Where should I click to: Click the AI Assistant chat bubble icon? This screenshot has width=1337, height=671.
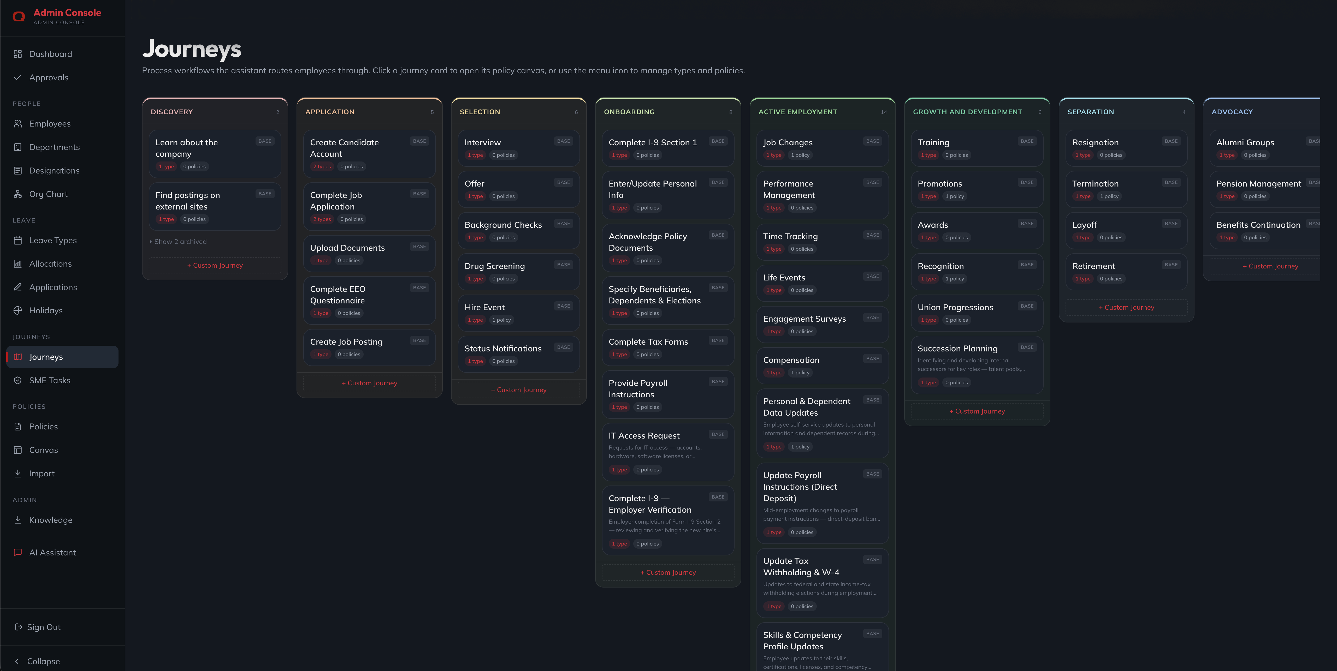tap(18, 552)
